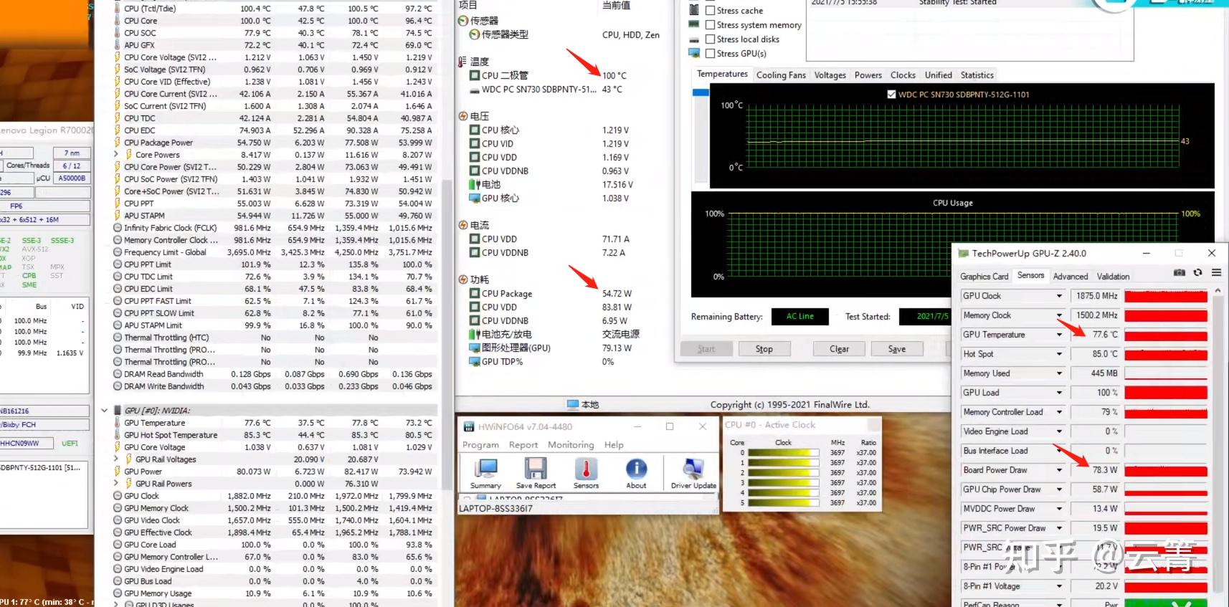Select CPU PPT Limit row in HWiNFO
The image size is (1229, 607).
[x=273, y=264]
